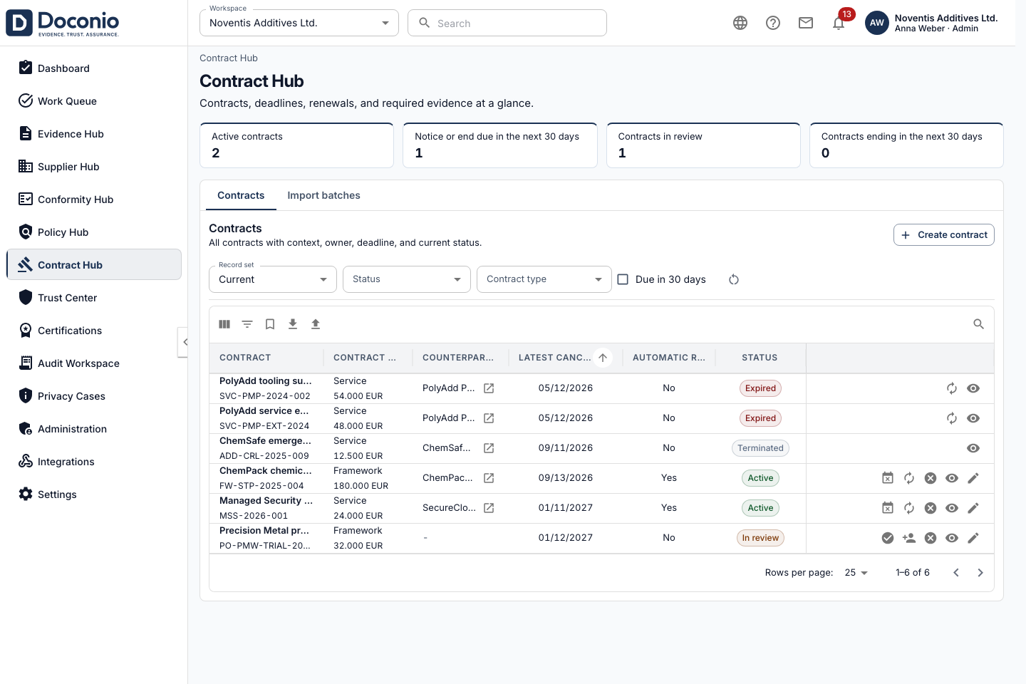
Task: Click the saved views bookmark icon
Action: [270, 324]
